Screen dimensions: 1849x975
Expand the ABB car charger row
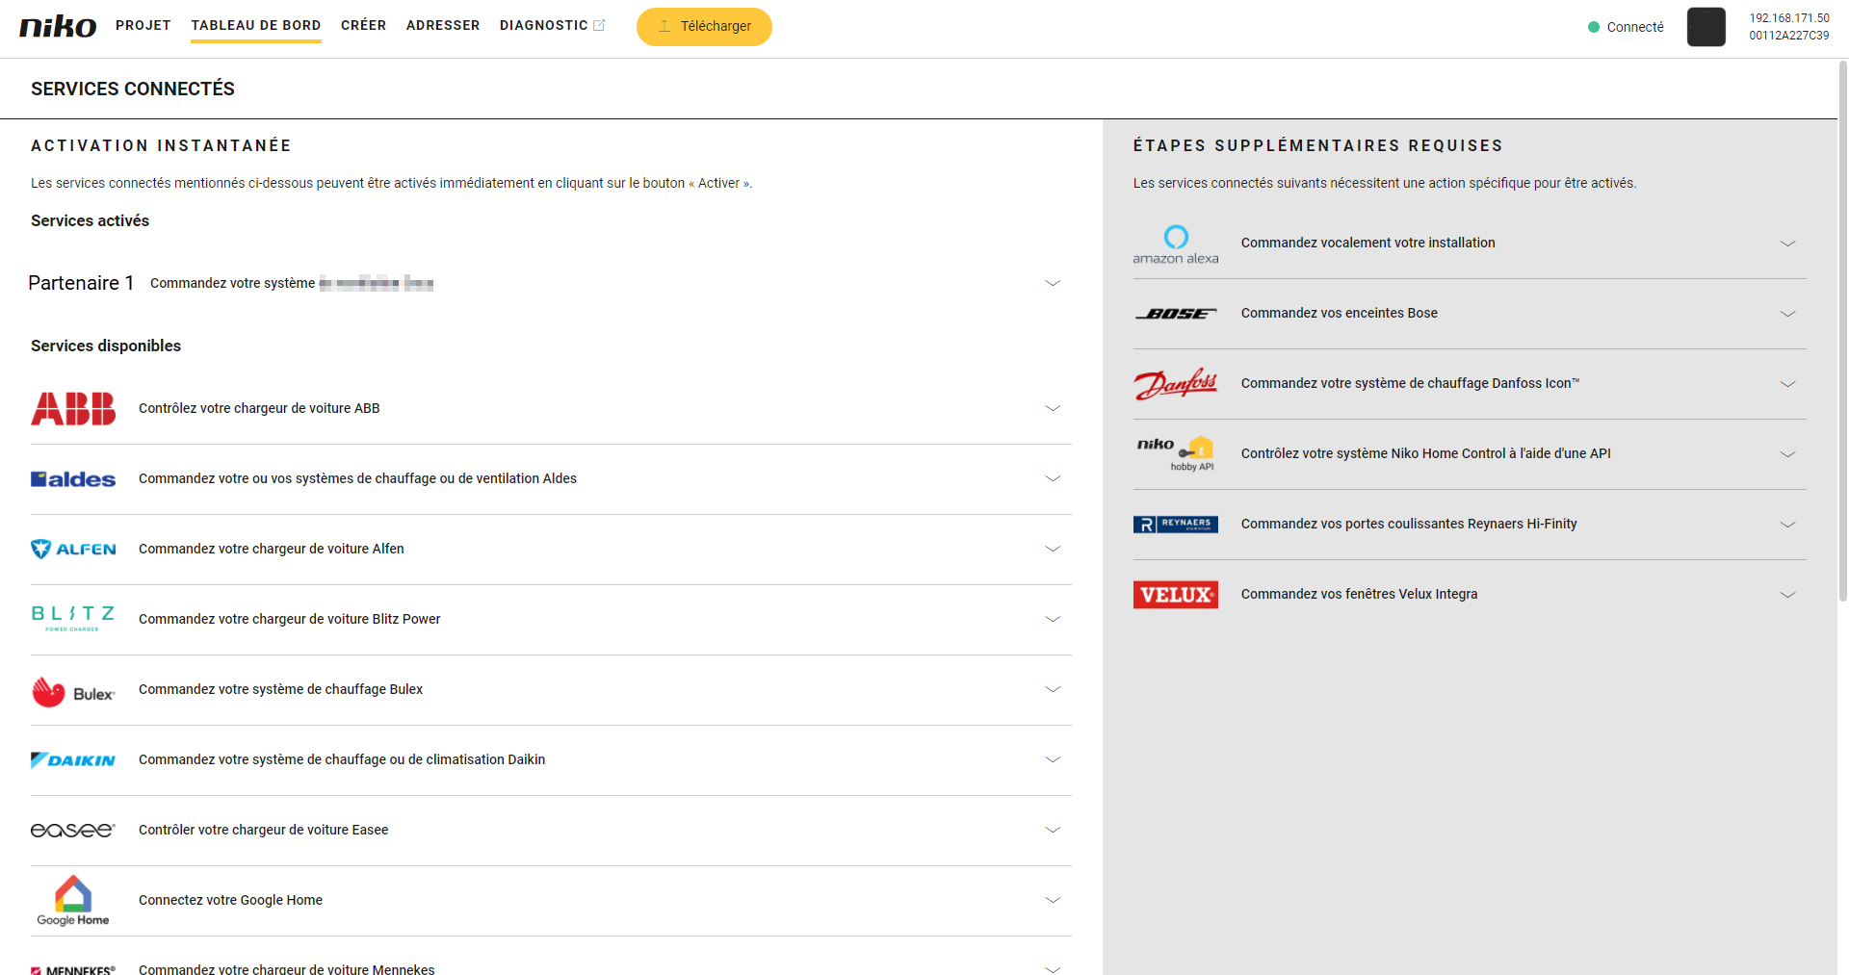point(1053,408)
